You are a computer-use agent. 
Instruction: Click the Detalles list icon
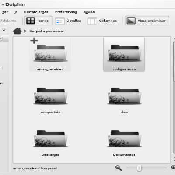(60, 21)
